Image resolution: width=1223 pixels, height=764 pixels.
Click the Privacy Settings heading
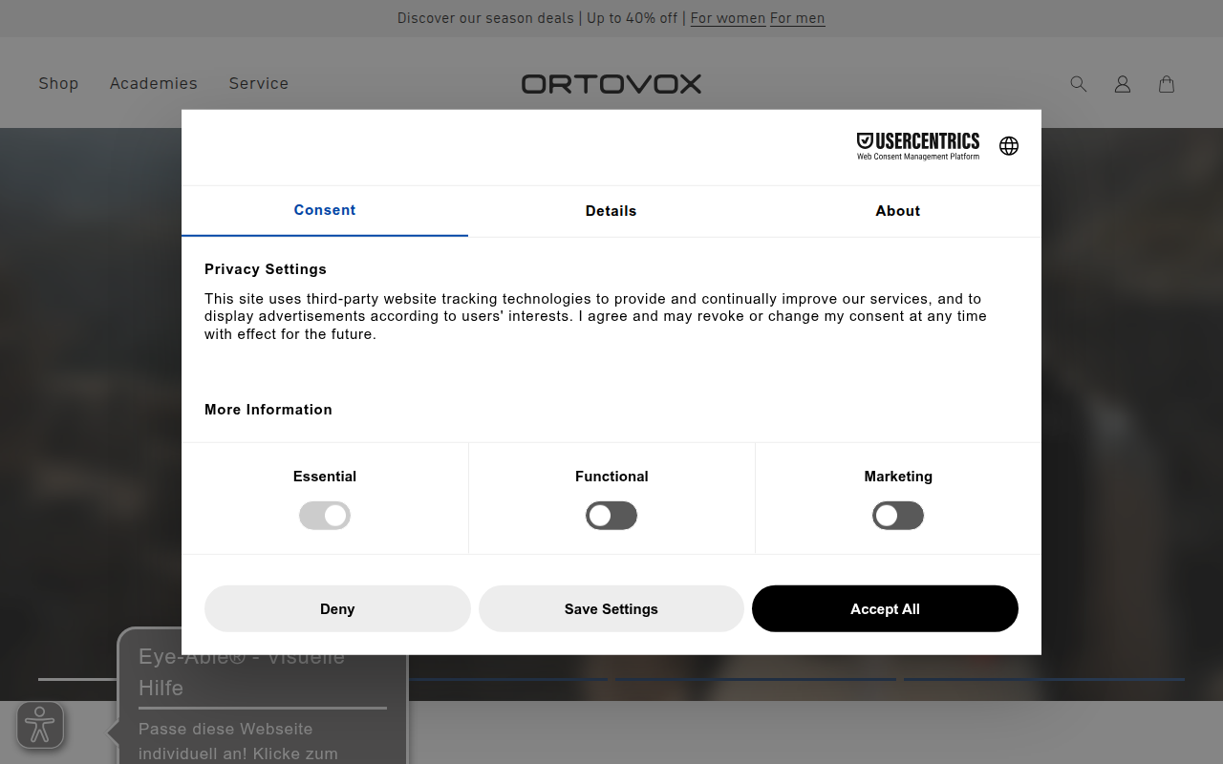(x=266, y=269)
